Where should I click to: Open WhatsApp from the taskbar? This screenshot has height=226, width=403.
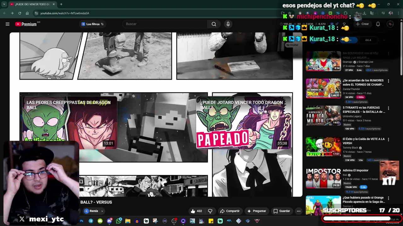click(118, 221)
